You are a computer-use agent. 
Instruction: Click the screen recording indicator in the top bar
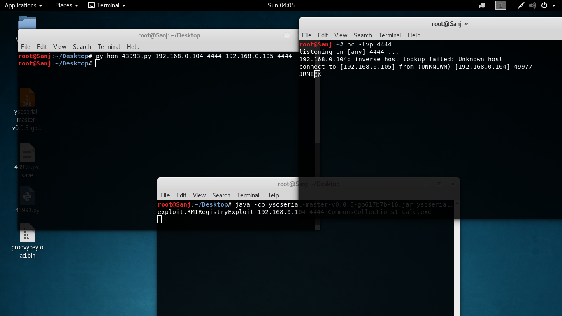pyautogui.click(x=482, y=5)
